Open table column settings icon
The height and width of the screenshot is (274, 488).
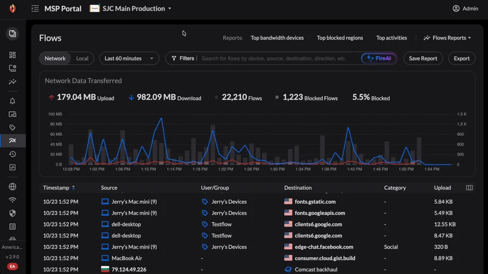[x=469, y=188]
